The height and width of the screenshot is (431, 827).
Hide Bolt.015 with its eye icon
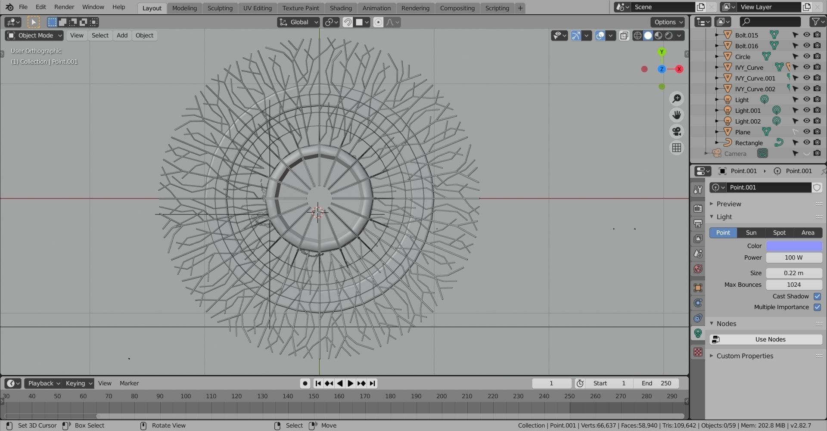point(806,35)
